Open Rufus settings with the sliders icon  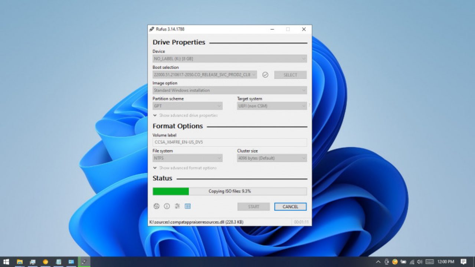click(x=177, y=207)
